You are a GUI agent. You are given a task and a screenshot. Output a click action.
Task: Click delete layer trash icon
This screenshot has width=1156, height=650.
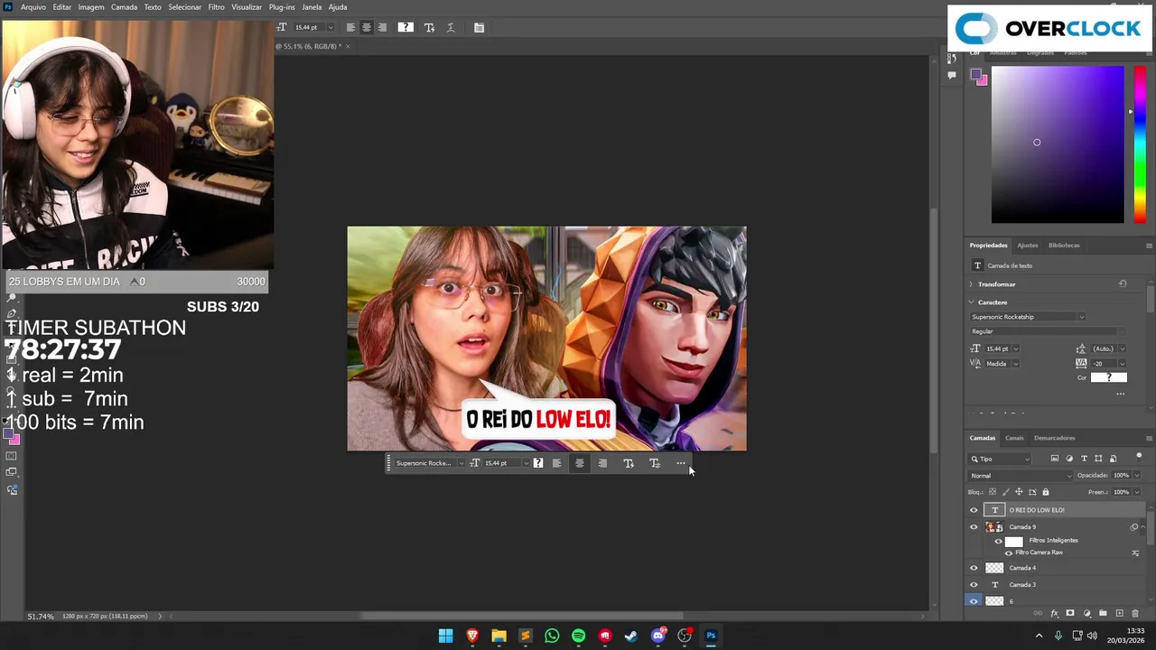pos(1135,614)
